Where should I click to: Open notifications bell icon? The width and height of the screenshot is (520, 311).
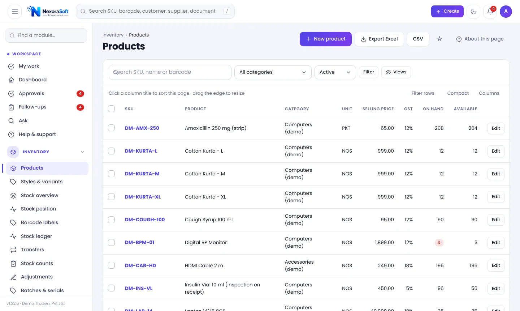click(x=490, y=12)
